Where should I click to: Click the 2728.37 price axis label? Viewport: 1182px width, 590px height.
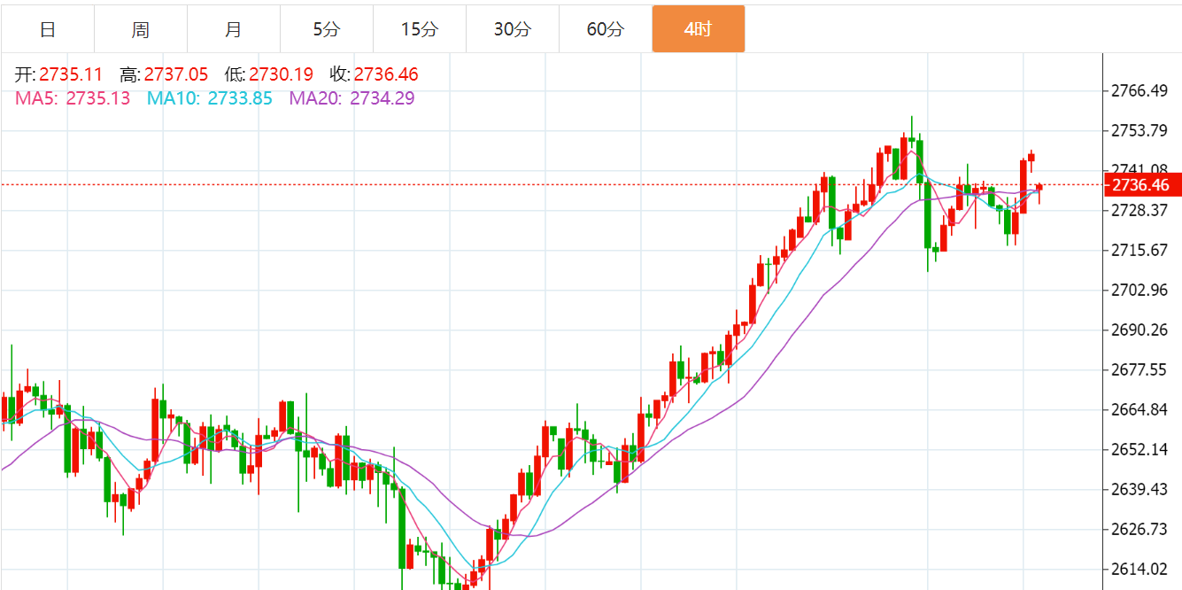tap(1140, 210)
